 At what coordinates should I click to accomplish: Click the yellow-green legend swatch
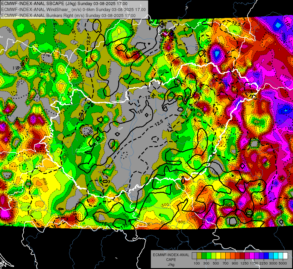click(x=213, y=256)
